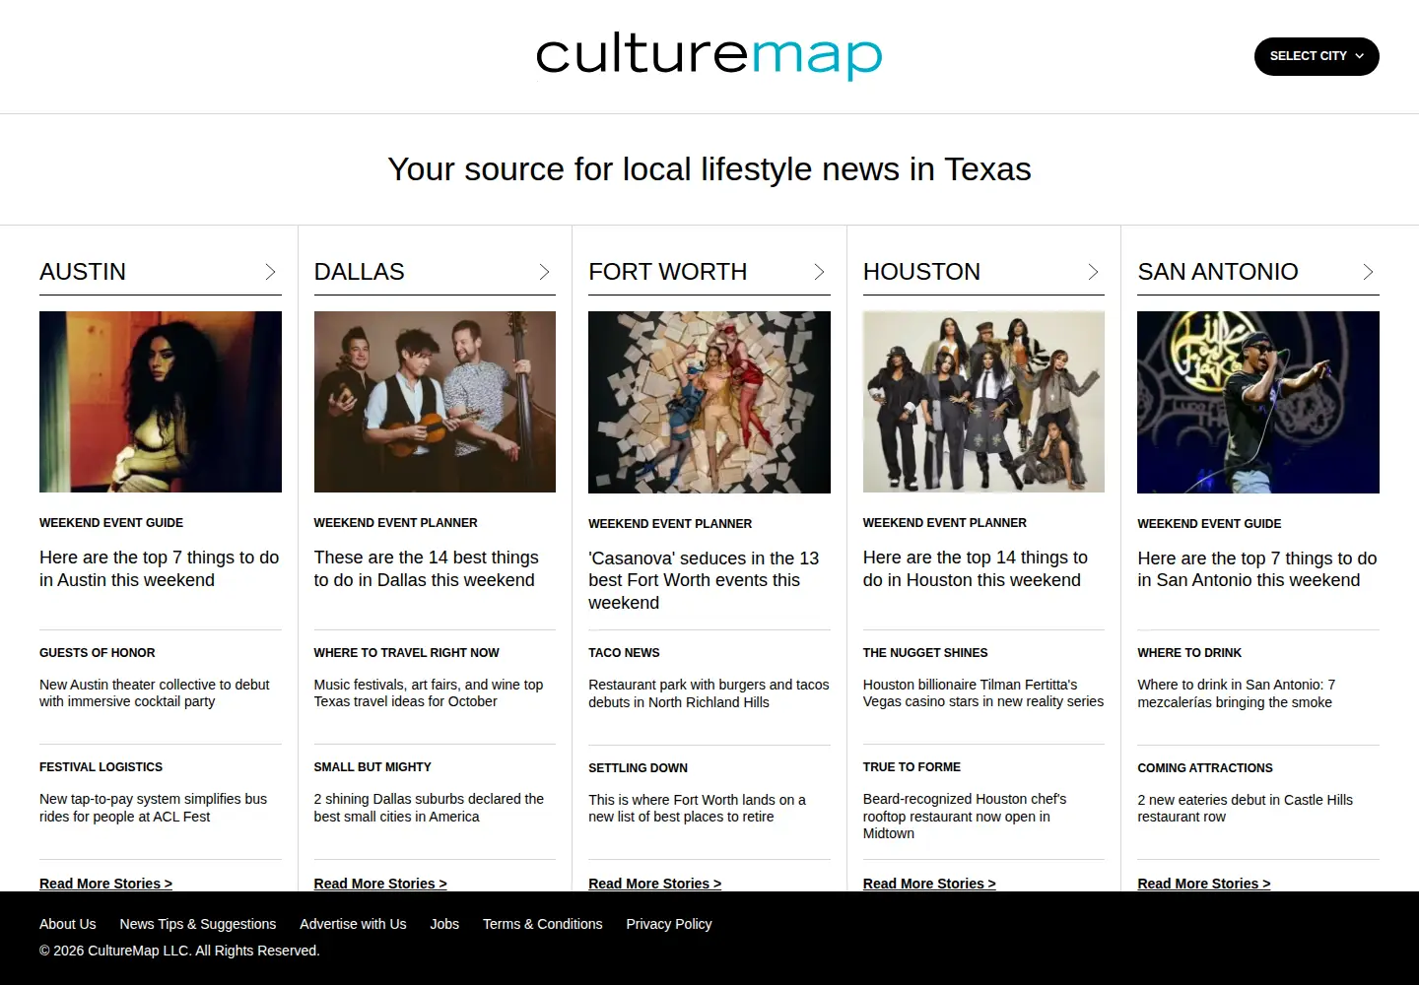Open Beard-recognized Houston chef's rooftop story

click(x=965, y=817)
